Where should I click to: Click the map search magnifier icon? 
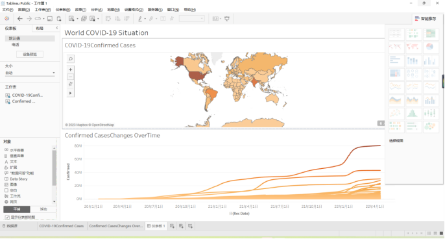point(71,59)
